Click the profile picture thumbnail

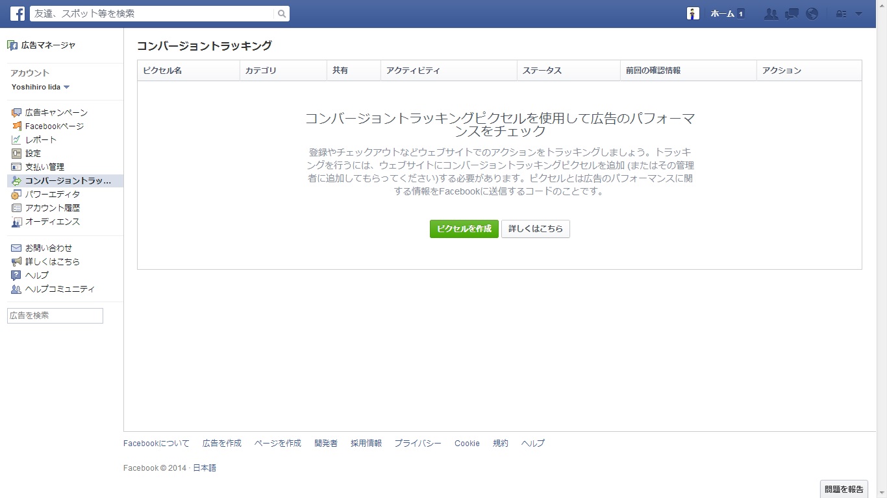pyautogui.click(x=693, y=14)
